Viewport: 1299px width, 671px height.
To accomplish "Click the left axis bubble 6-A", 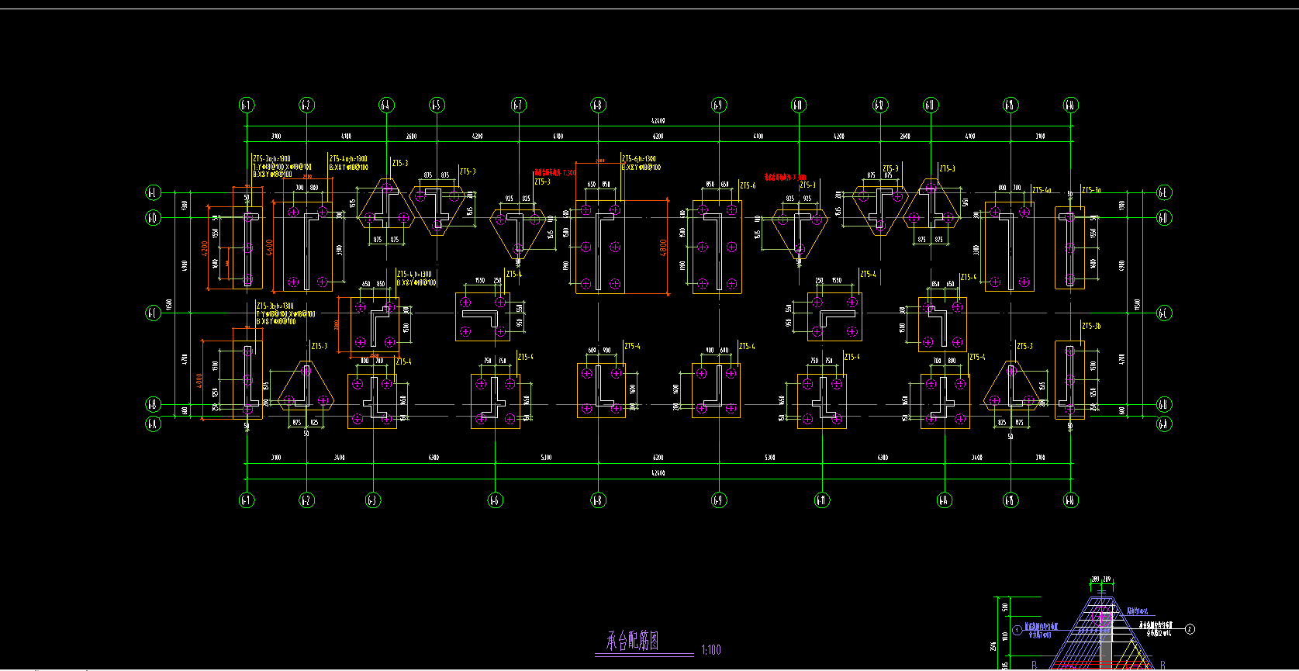I will tap(154, 424).
